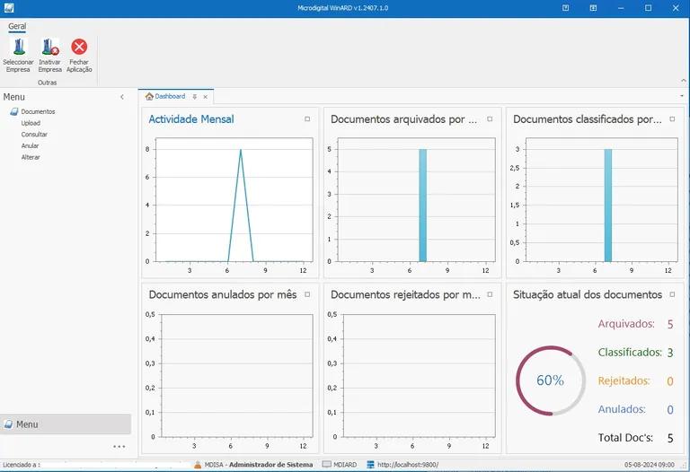This screenshot has width=690, height=472.
Task: Maximize the Documentos rejeitados panel
Action: pyautogui.click(x=490, y=294)
